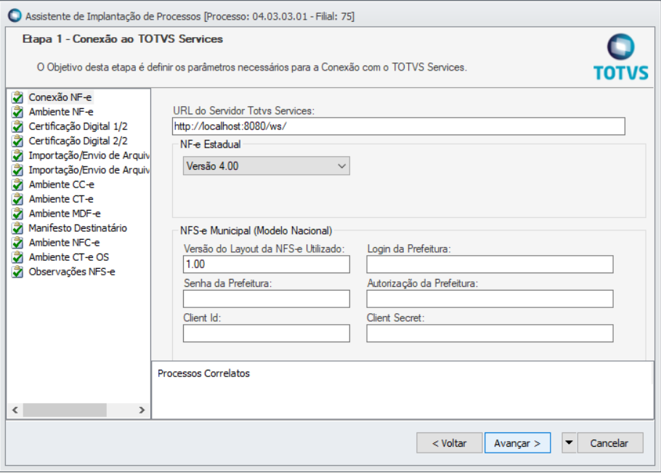Image resolution: width=661 pixels, height=473 pixels.
Task: Click the step list's left scroll arrow
Action: point(15,410)
